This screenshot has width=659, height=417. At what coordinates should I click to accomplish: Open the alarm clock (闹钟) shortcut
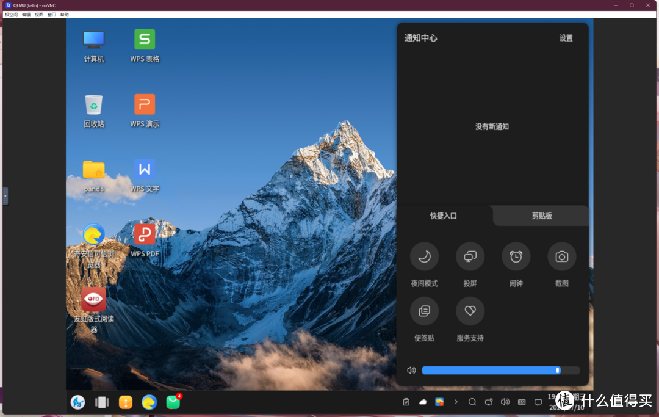click(x=516, y=257)
